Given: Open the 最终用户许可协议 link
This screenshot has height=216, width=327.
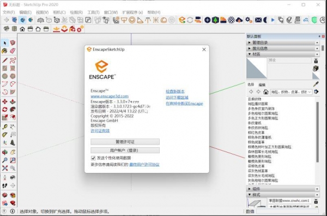Looking at the screenshot, I should (x=144, y=164).
